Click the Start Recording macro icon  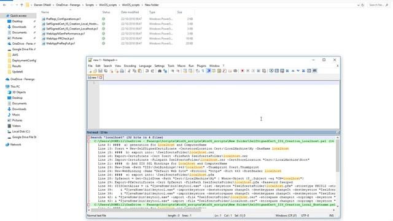pos(243,71)
